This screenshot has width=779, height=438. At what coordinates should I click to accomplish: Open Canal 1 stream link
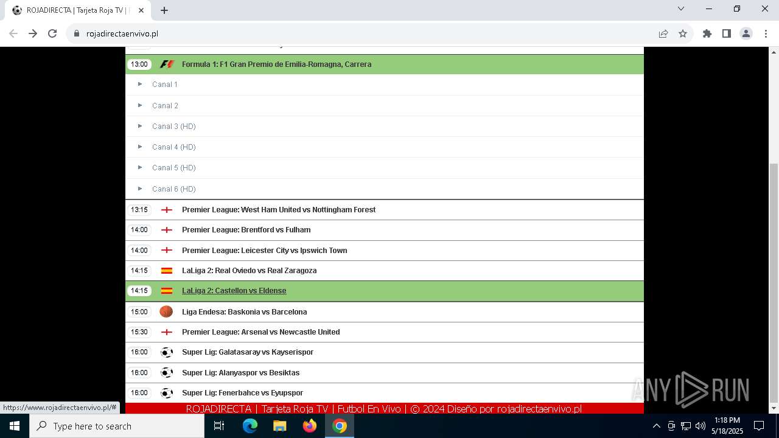(165, 85)
